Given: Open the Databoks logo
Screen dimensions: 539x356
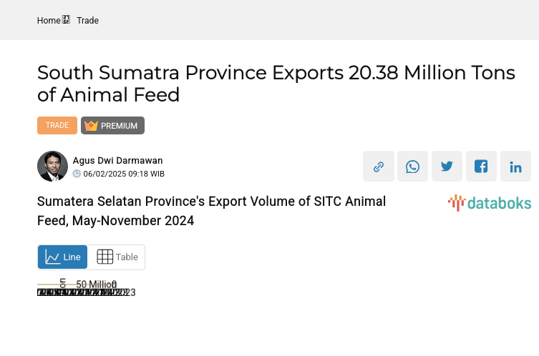Looking at the screenshot, I should pos(490,203).
